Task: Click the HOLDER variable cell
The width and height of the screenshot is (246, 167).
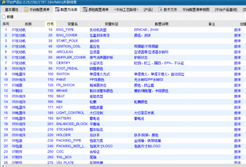Action: (x=73, y=135)
